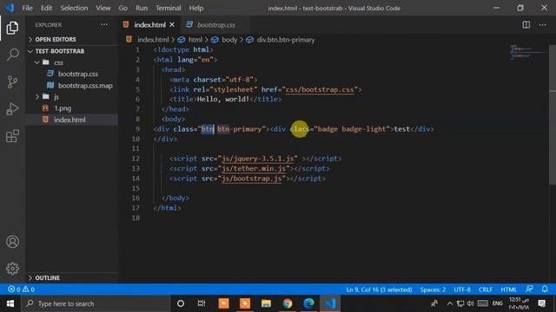The width and height of the screenshot is (556, 312).
Task: Open the Selection menu
Action: click(x=74, y=8)
